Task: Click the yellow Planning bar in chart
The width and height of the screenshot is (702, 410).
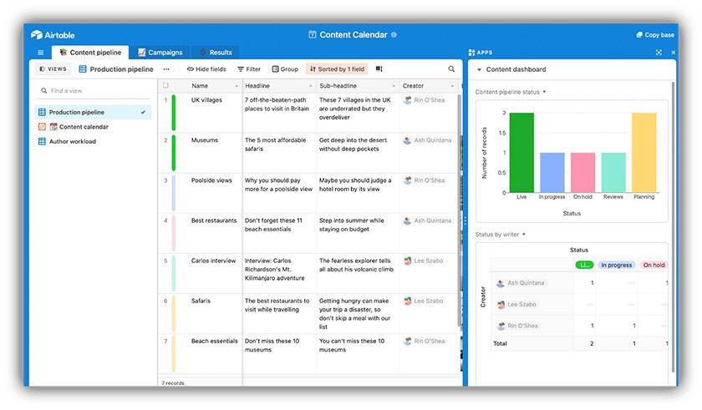Action: (x=643, y=153)
